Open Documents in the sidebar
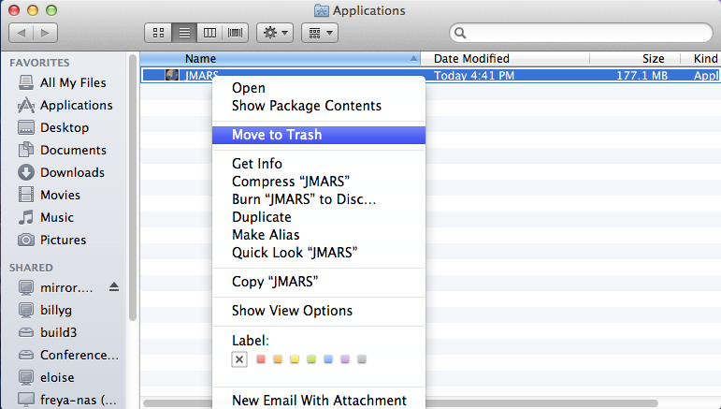721x409 pixels. click(x=62, y=150)
